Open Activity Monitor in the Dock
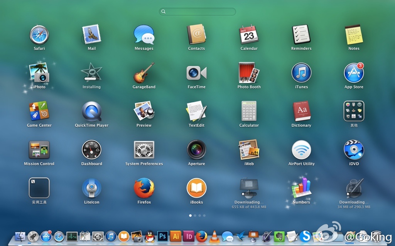The height and width of the screenshot is (246, 395). click(72, 236)
